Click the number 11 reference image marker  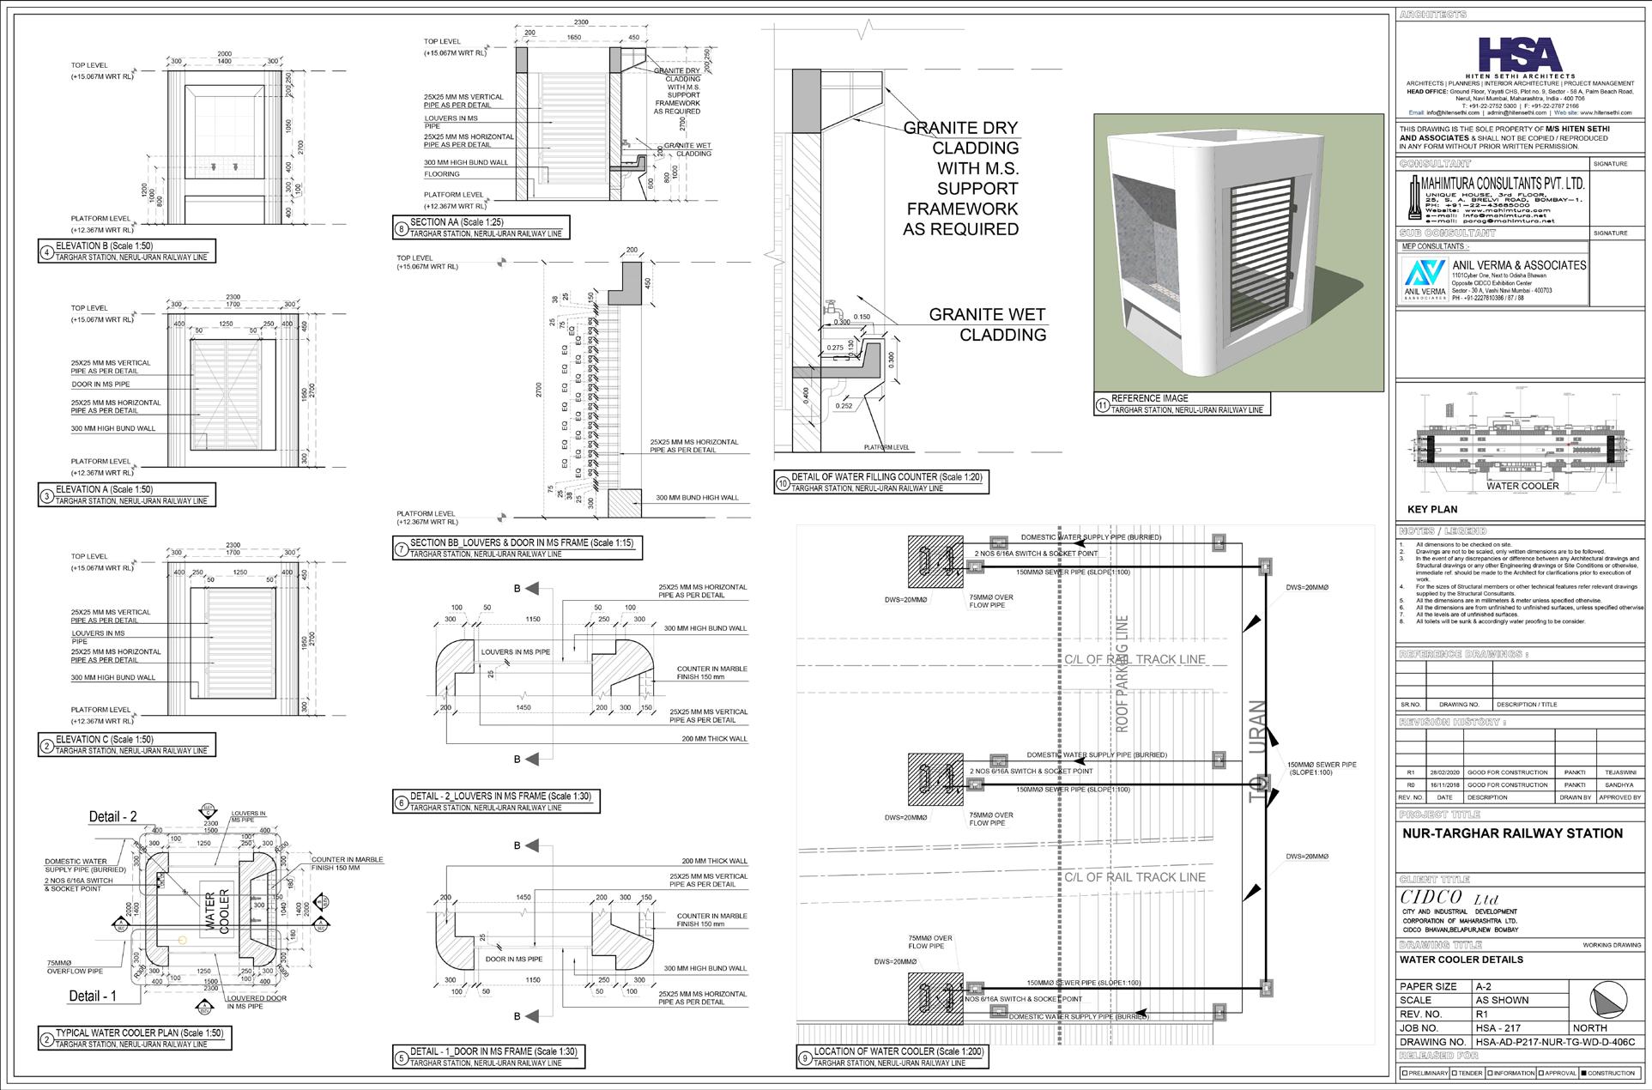(x=1103, y=404)
